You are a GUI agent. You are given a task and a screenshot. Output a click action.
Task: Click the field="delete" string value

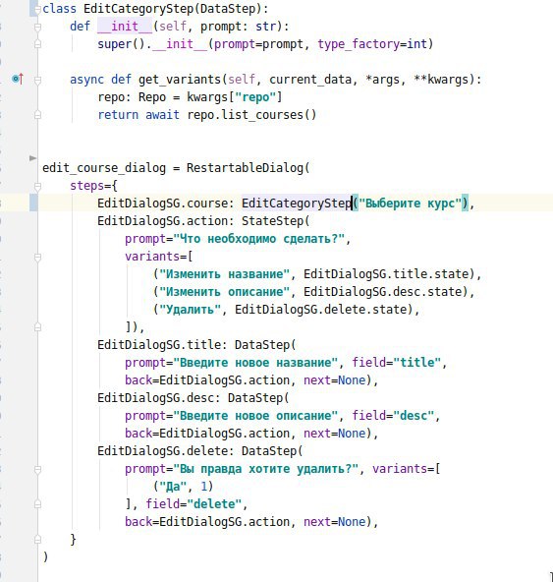pos(214,504)
